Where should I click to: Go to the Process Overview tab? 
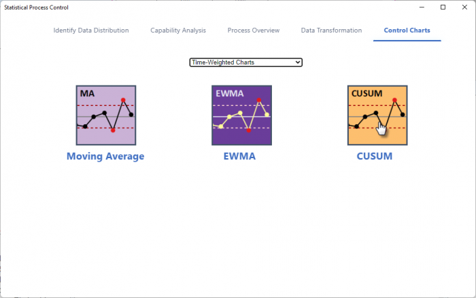[254, 31]
